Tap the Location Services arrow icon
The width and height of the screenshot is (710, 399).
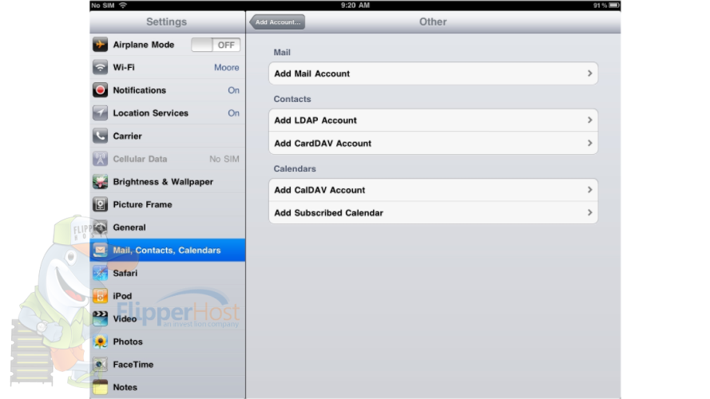click(x=100, y=113)
